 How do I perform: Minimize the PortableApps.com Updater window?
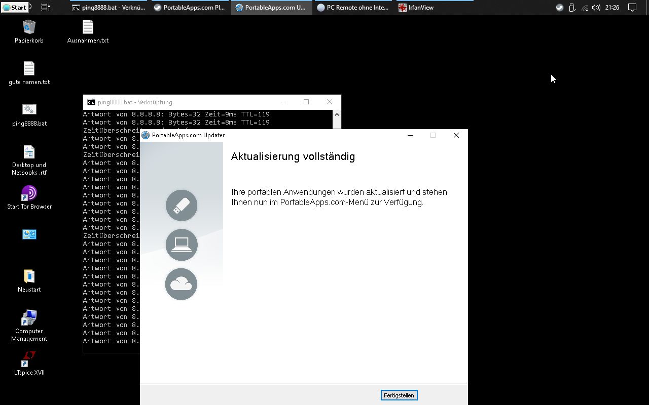pos(410,135)
